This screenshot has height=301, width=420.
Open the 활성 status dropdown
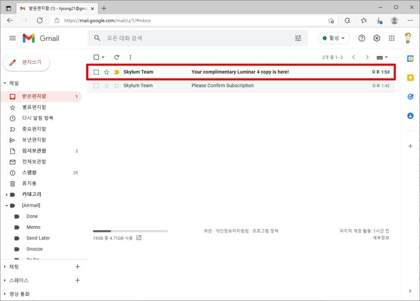(x=334, y=38)
